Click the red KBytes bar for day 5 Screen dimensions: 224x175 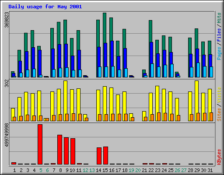pyautogui.click(x=40, y=144)
